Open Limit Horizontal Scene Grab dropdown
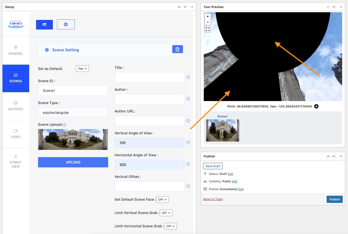The image size is (348, 234). (x=170, y=226)
